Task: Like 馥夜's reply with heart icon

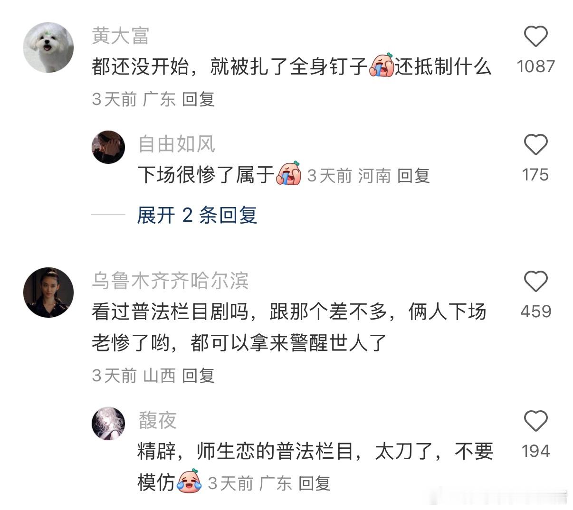Action: (x=535, y=421)
